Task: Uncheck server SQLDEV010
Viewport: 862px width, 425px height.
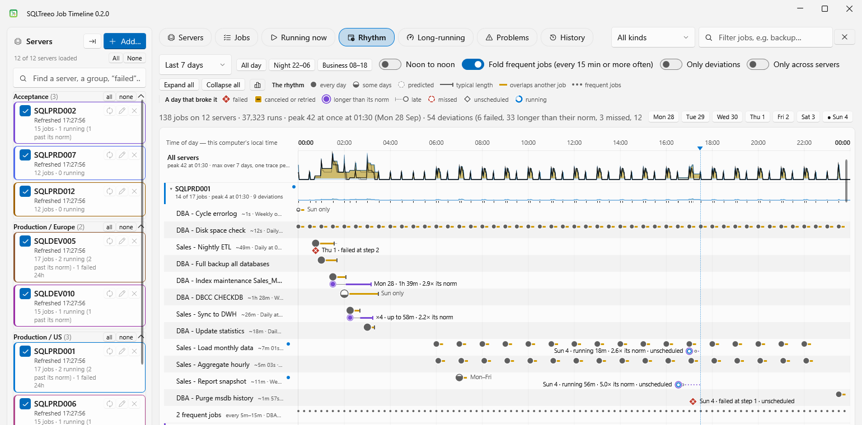Action: coord(25,294)
